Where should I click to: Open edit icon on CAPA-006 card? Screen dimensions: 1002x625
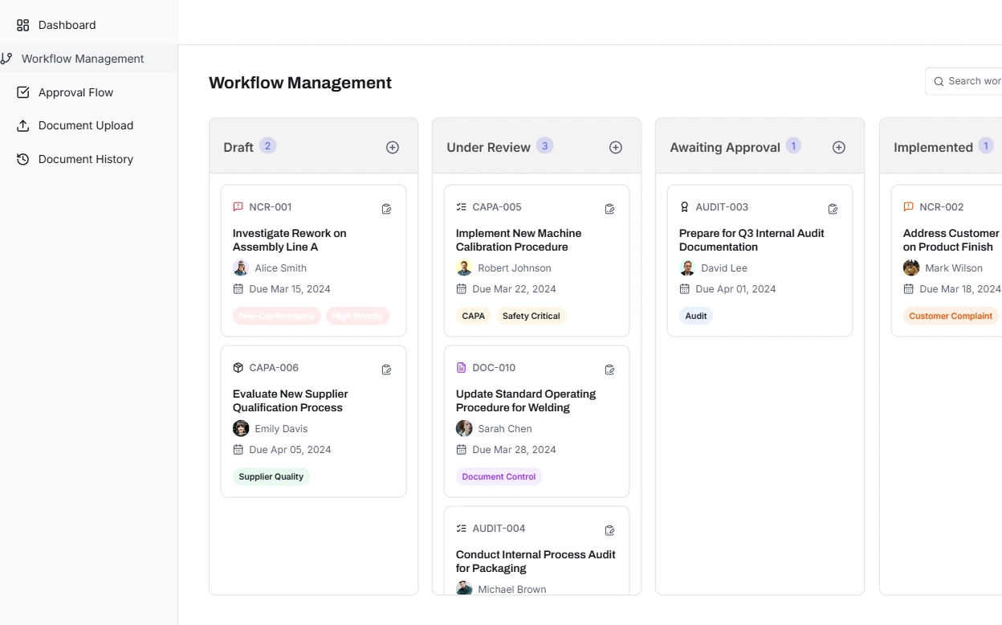387,370
